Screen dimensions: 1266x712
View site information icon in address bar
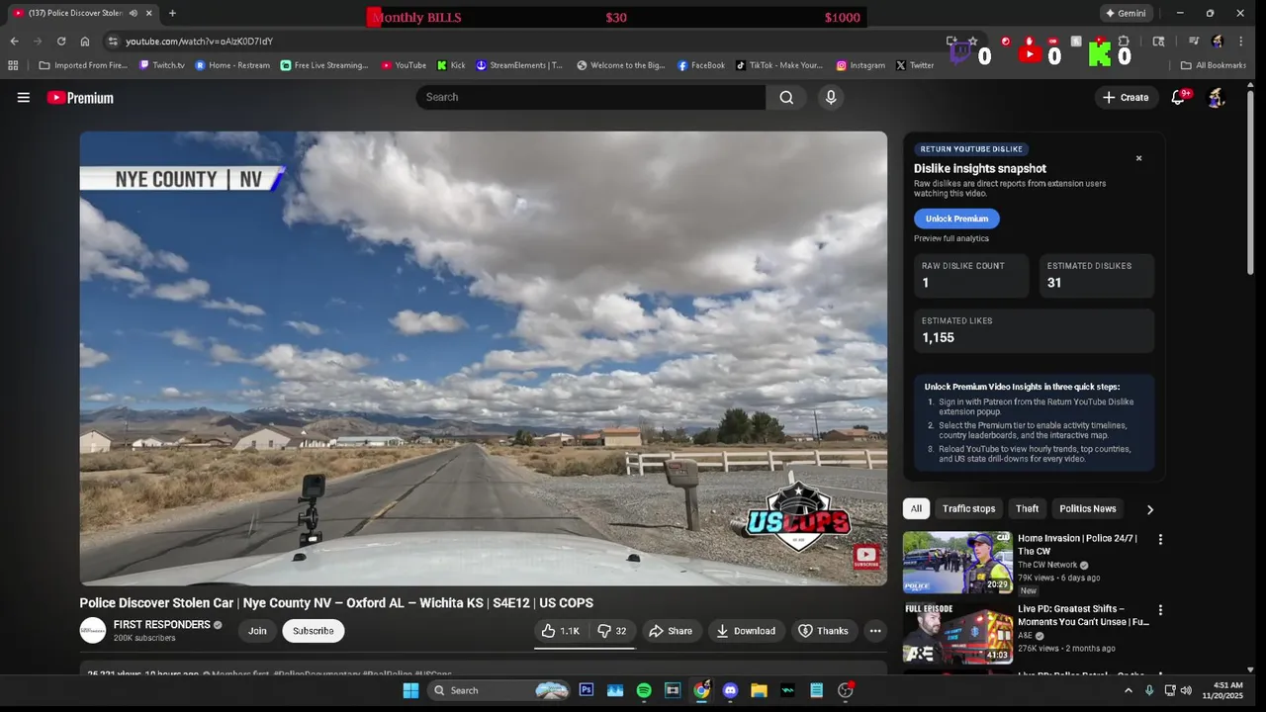coord(113,42)
